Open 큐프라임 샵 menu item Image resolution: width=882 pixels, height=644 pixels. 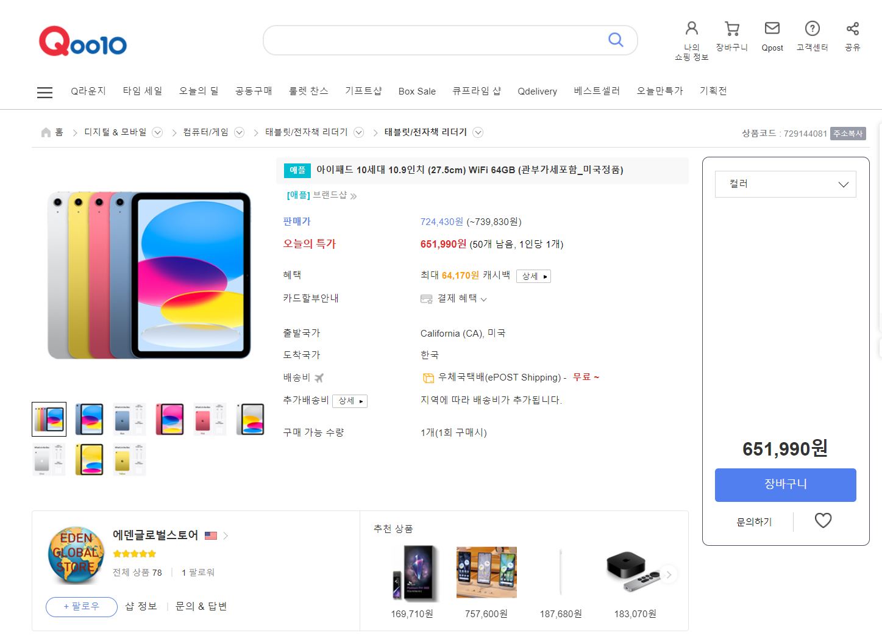point(477,91)
